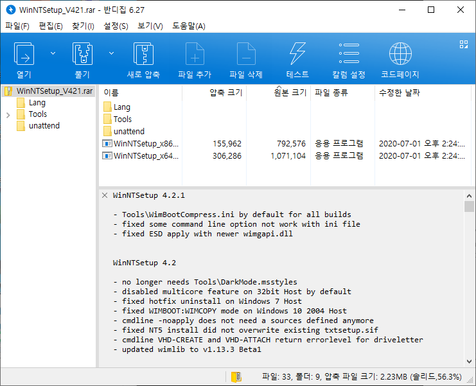
Task: Select Lang folder in left tree
Action: (x=37, y=103)
